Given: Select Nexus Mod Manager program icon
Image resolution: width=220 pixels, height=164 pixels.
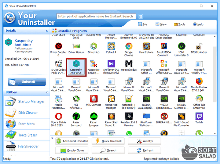Looking at the screenshot, I should coord(111,99).
